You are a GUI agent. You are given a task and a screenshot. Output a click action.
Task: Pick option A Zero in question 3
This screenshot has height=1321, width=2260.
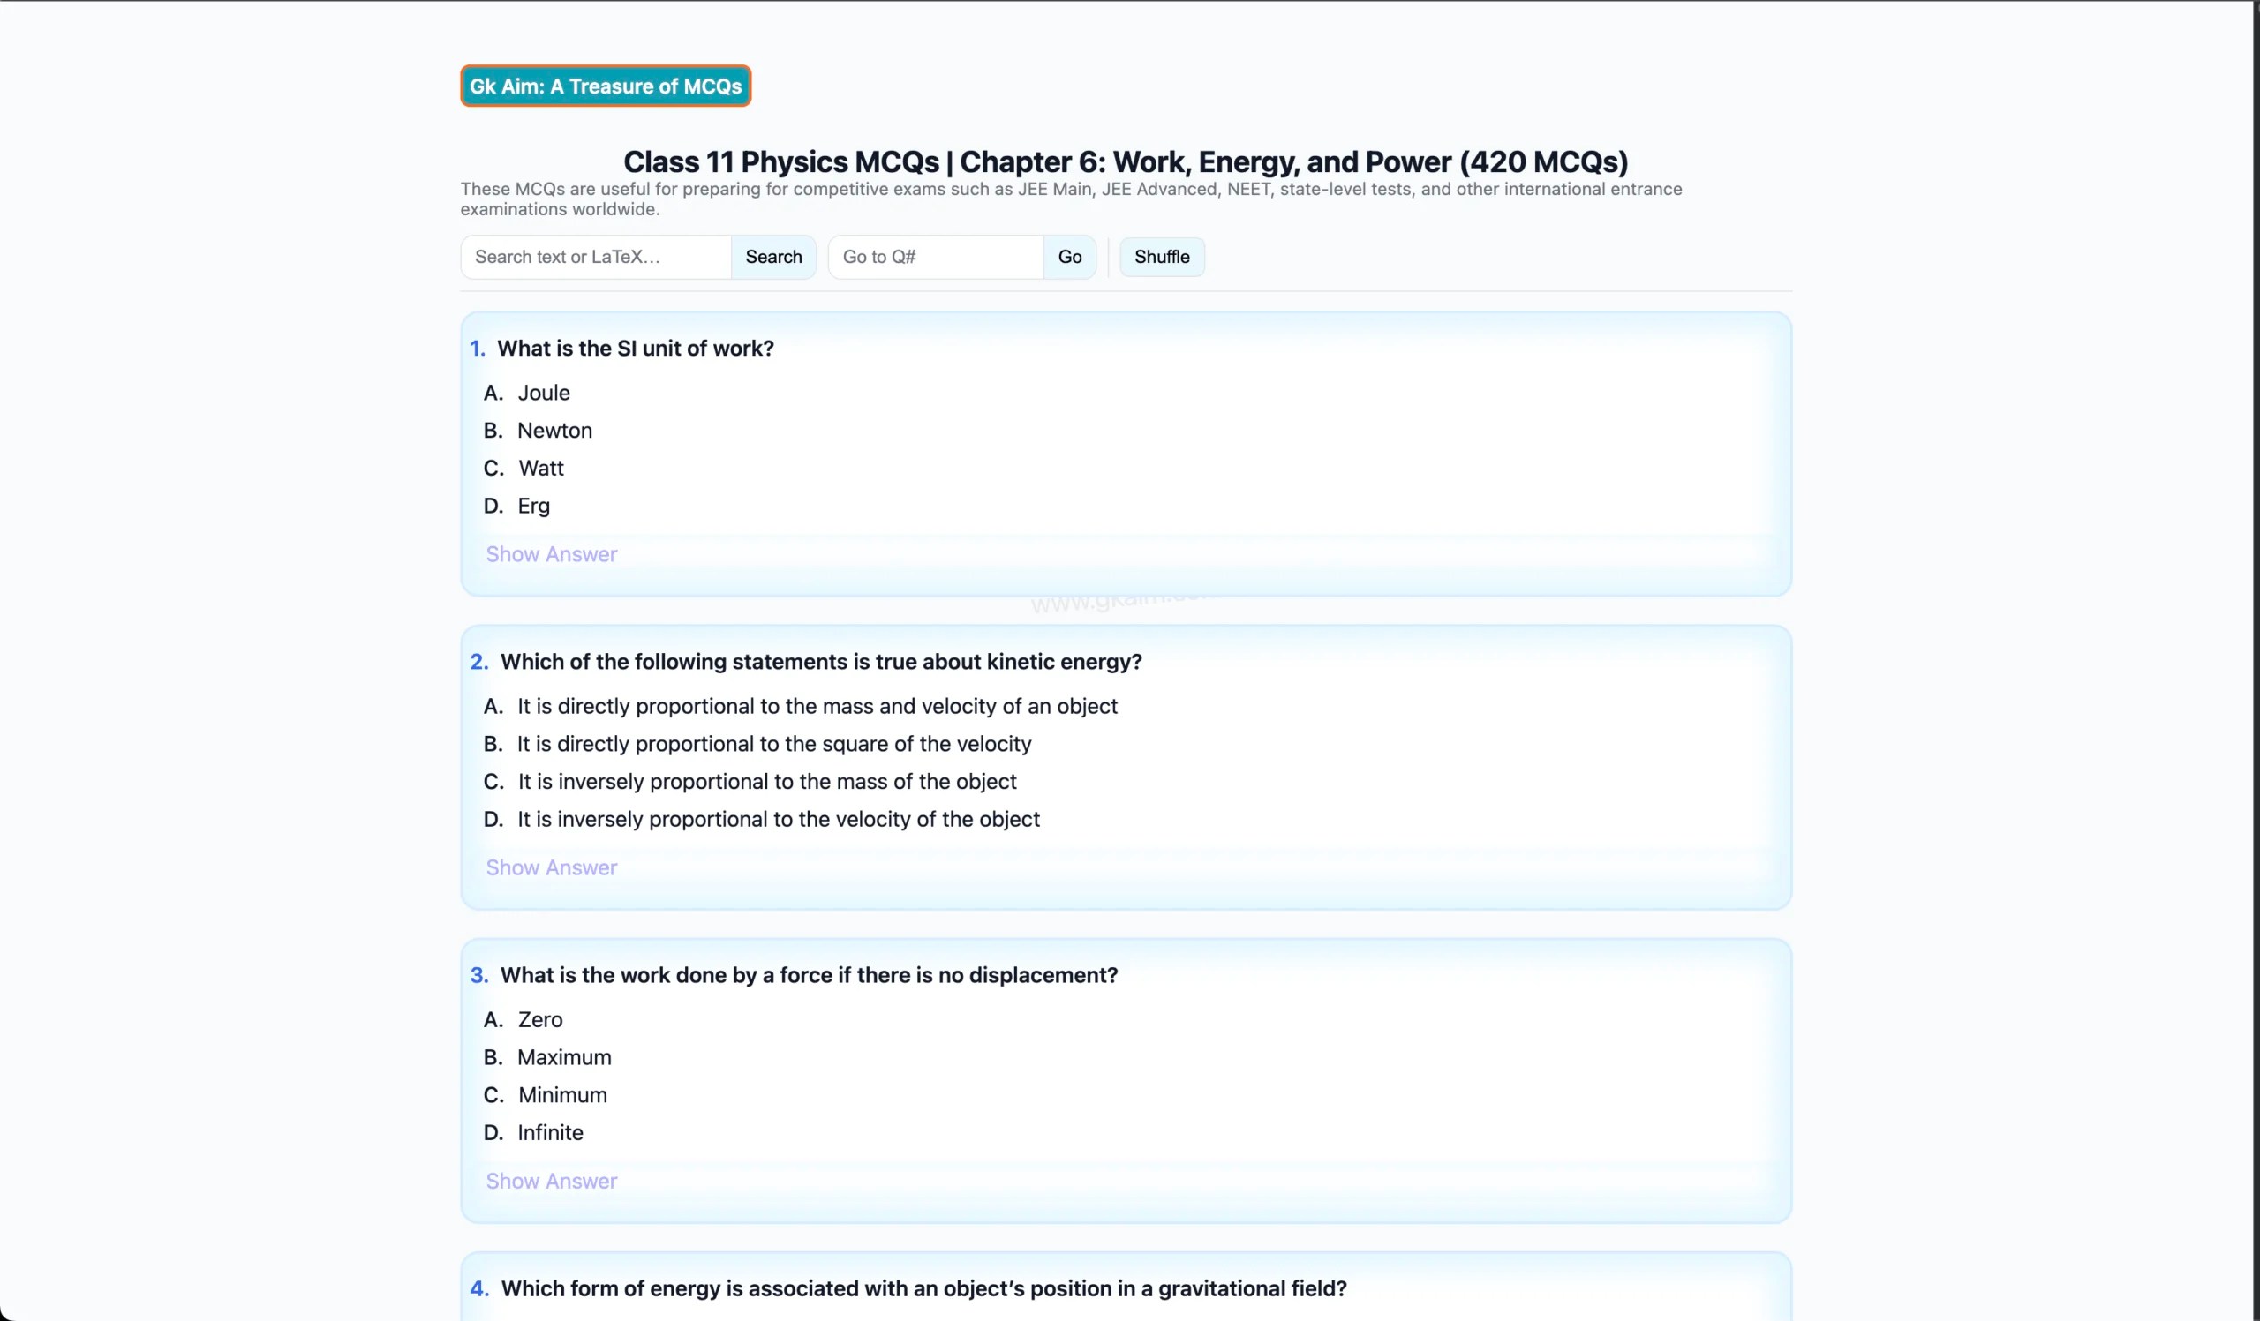540,1020
